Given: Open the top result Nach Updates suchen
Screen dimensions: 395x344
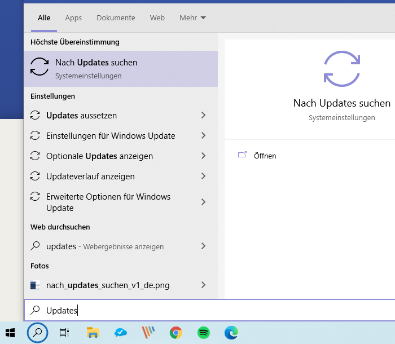Looking at the screenshot, I should click(121, 69).
